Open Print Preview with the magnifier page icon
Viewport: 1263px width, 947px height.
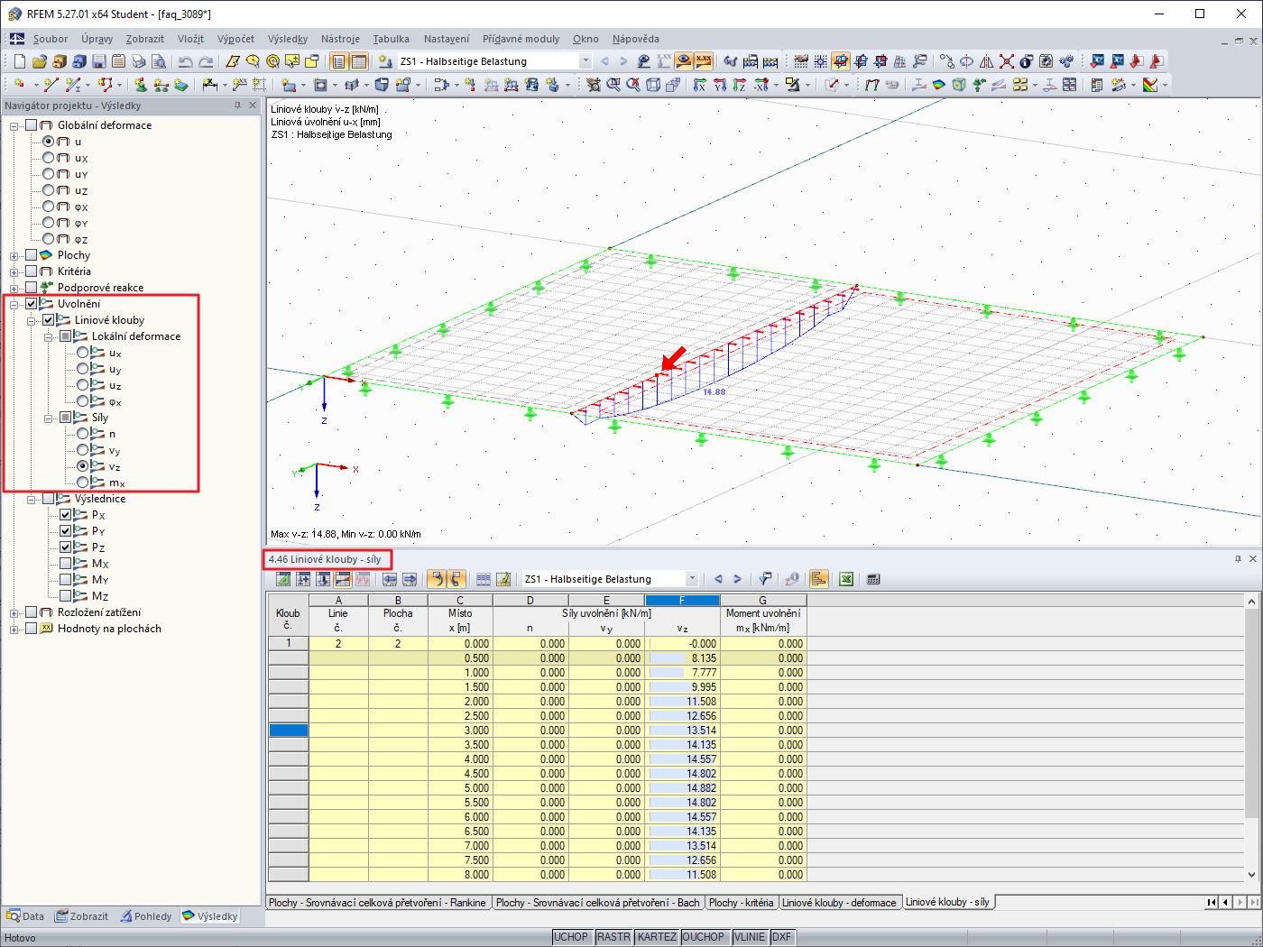point(158,61)
